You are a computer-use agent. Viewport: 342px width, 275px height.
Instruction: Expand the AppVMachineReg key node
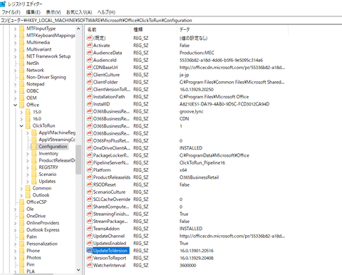(28, 133)
